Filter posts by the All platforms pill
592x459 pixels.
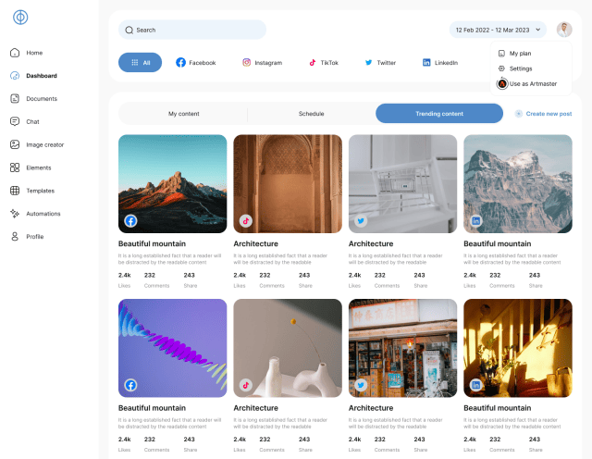tap(140, 62)
